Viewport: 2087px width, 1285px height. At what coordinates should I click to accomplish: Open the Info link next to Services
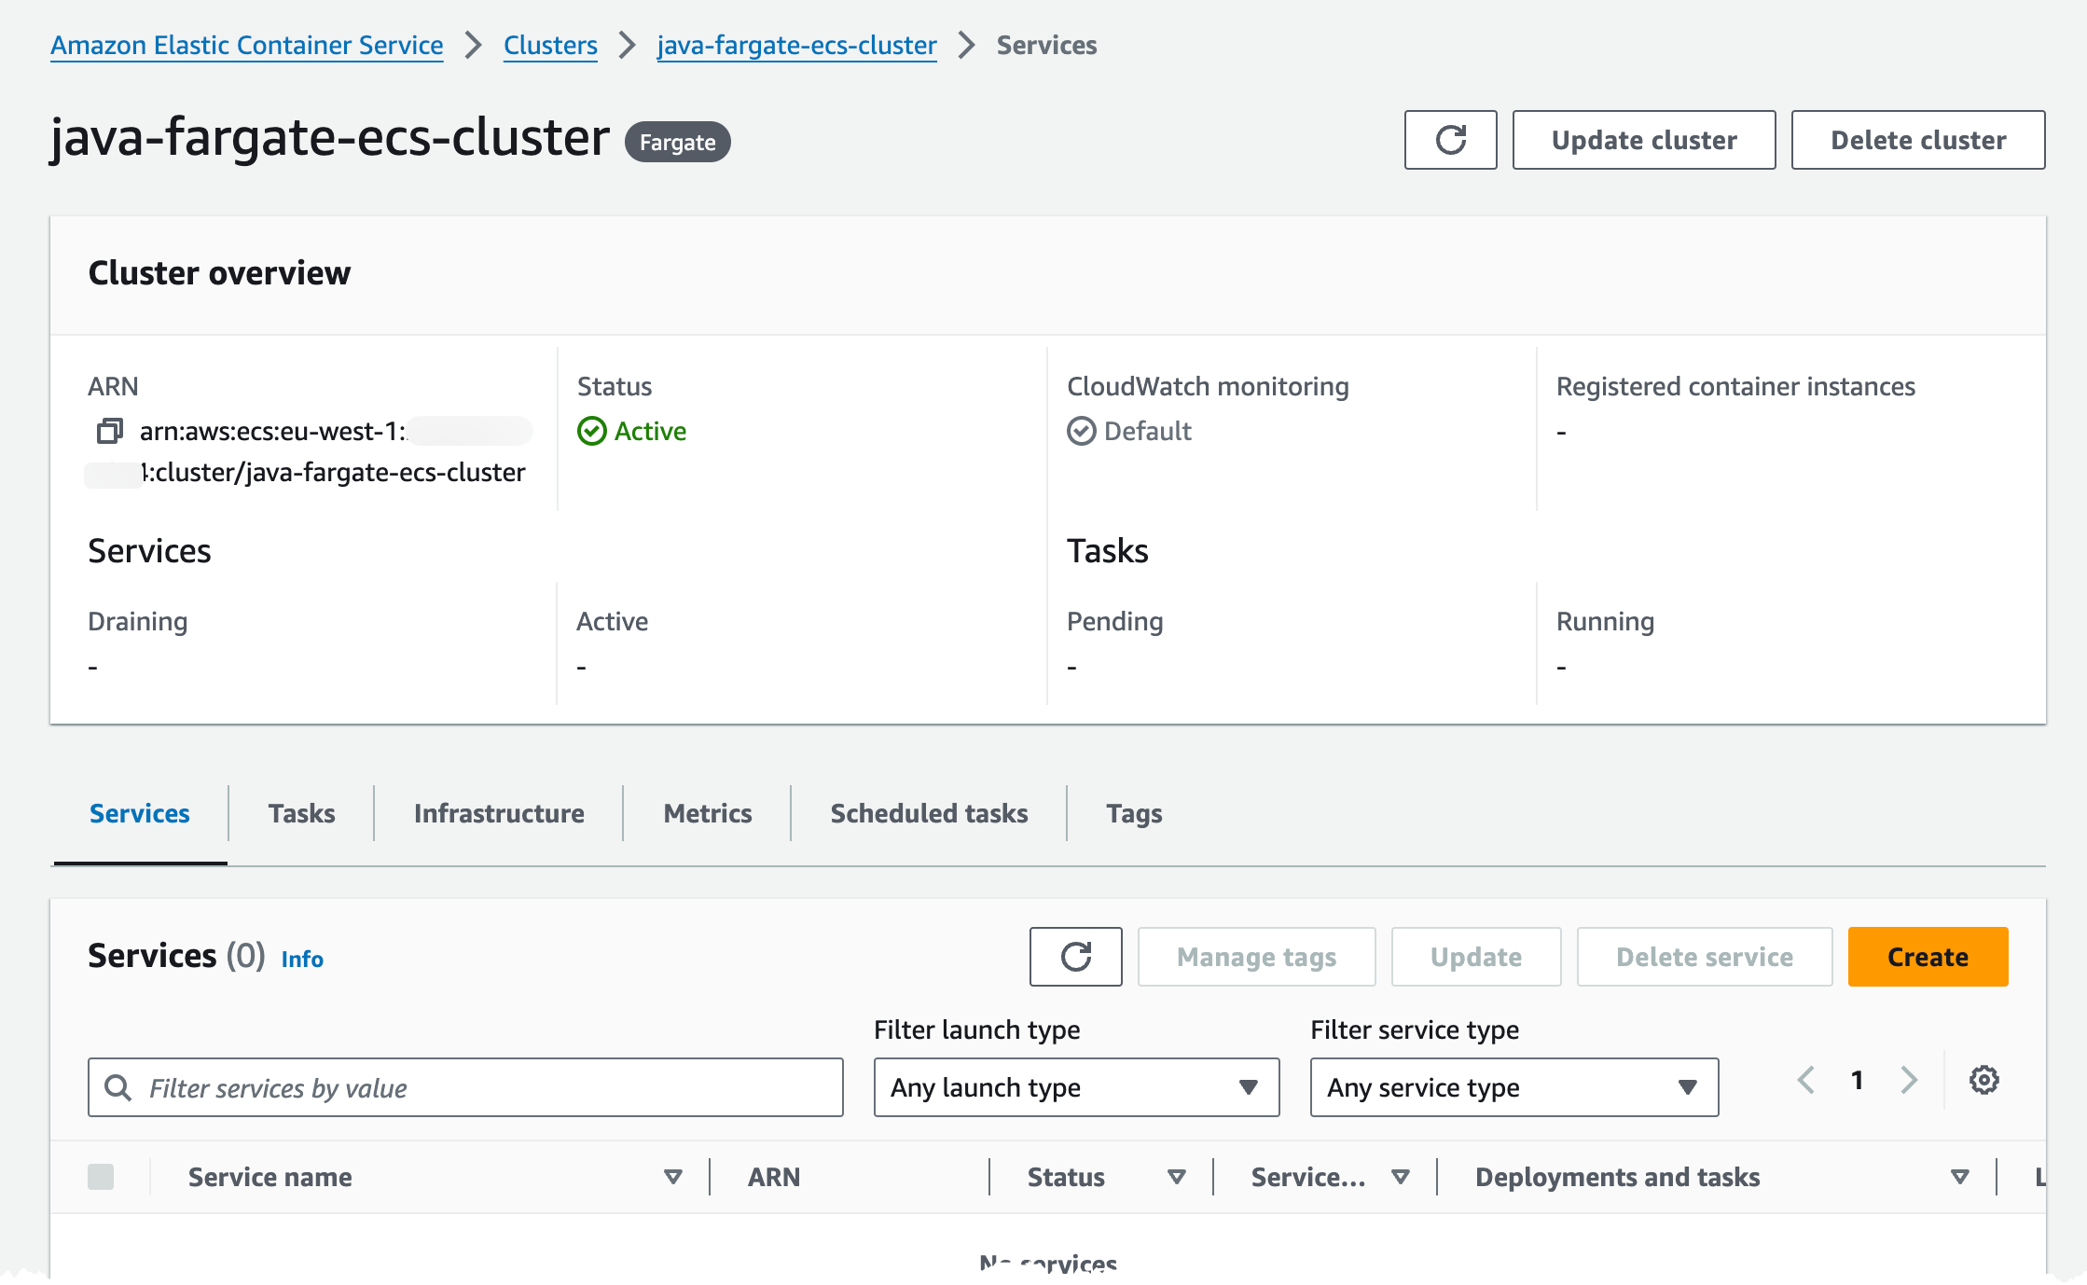pos(302,959)
